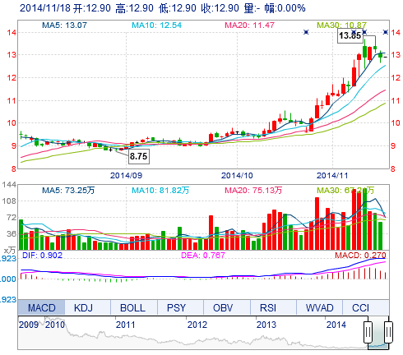Select the BOLL indicator tab
The height and width of the screenshot is (355, 403).
134,307
